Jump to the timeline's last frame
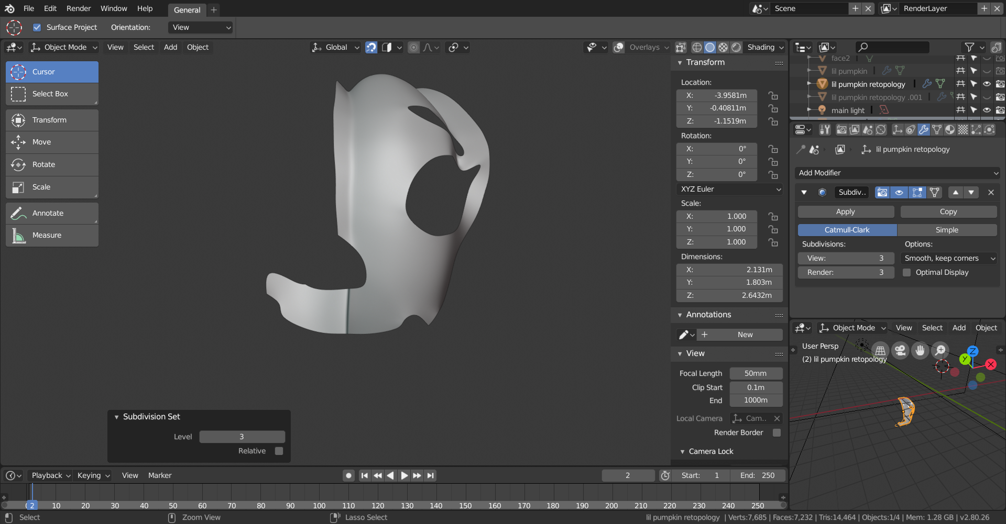This screenshot has height=524, width=1006. 431,475
